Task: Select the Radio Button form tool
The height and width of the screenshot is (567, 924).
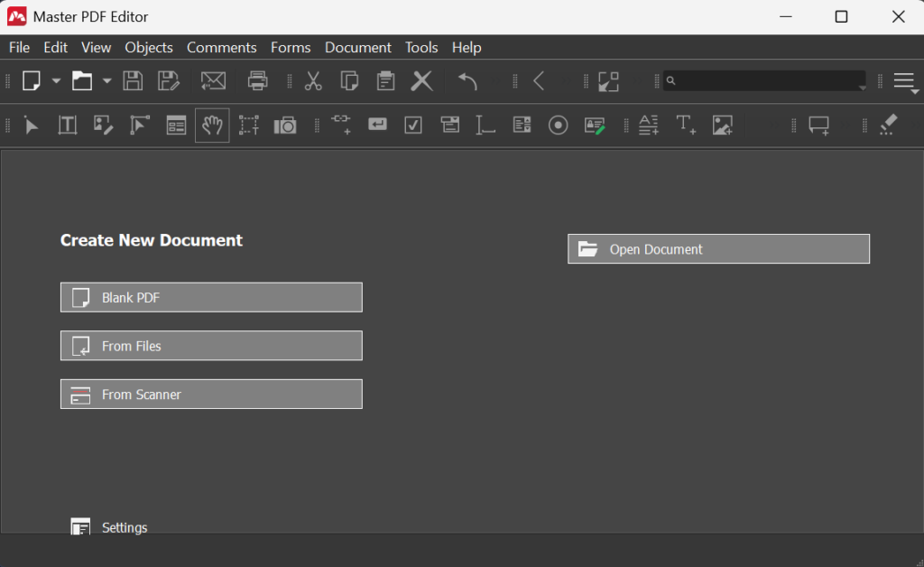Action: (x=558, y=125)
